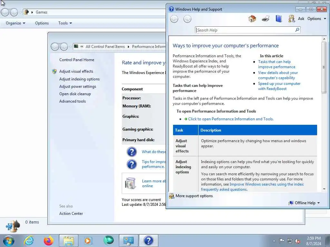Click the magnifier in Search Help box
330x247 pixels.
click(x=297, y=30)
